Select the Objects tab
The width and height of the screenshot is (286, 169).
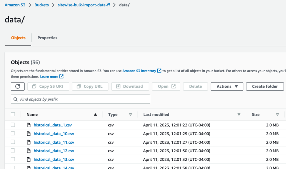click(x=18, y=38)
